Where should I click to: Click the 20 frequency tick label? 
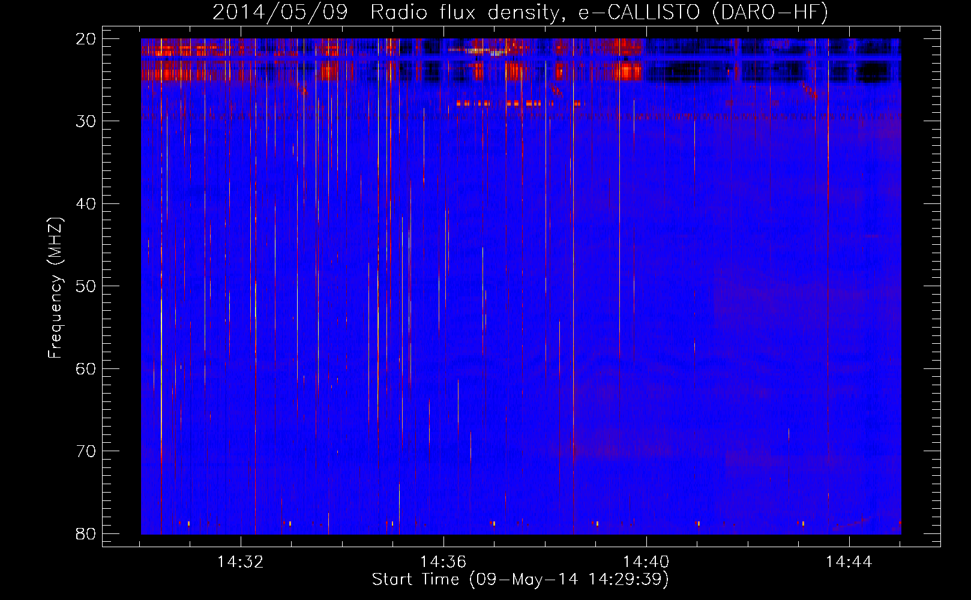click(86, 39)
